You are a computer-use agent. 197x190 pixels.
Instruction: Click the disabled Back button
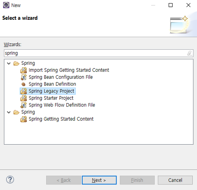click(63, 180)
